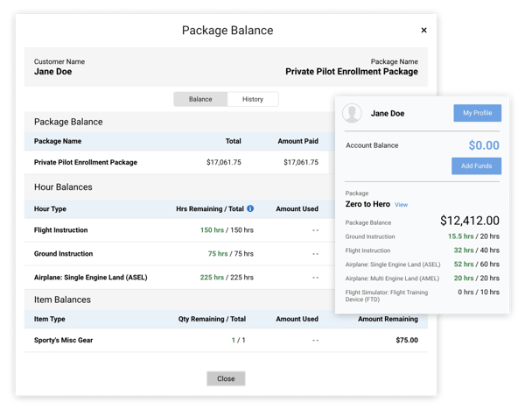Click the Account Balance label
The height and width of the screenshot is (416, 525).
click(x=372, y=145)
